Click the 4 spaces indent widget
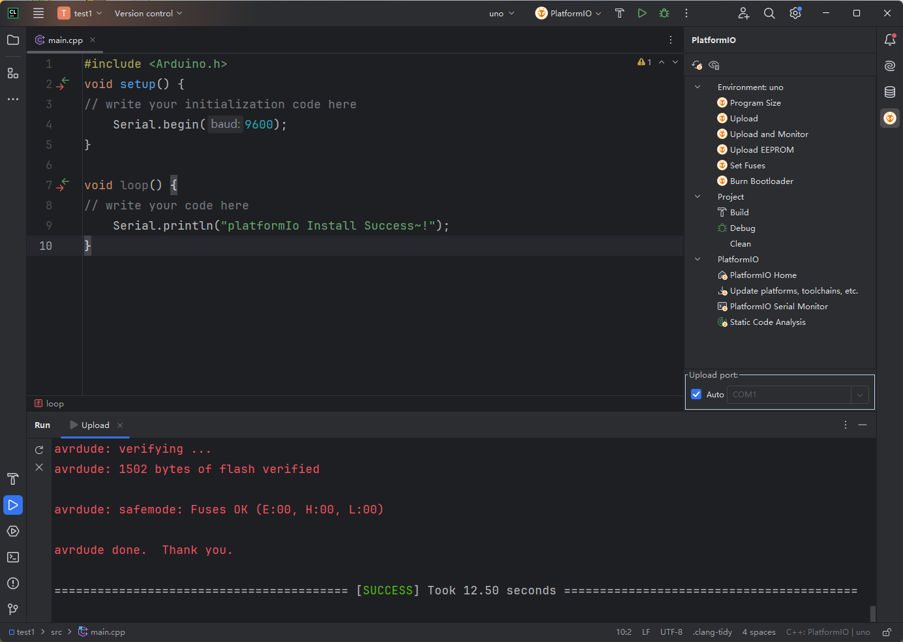This screenshot has height=642, width=903. tap(759, 632)
